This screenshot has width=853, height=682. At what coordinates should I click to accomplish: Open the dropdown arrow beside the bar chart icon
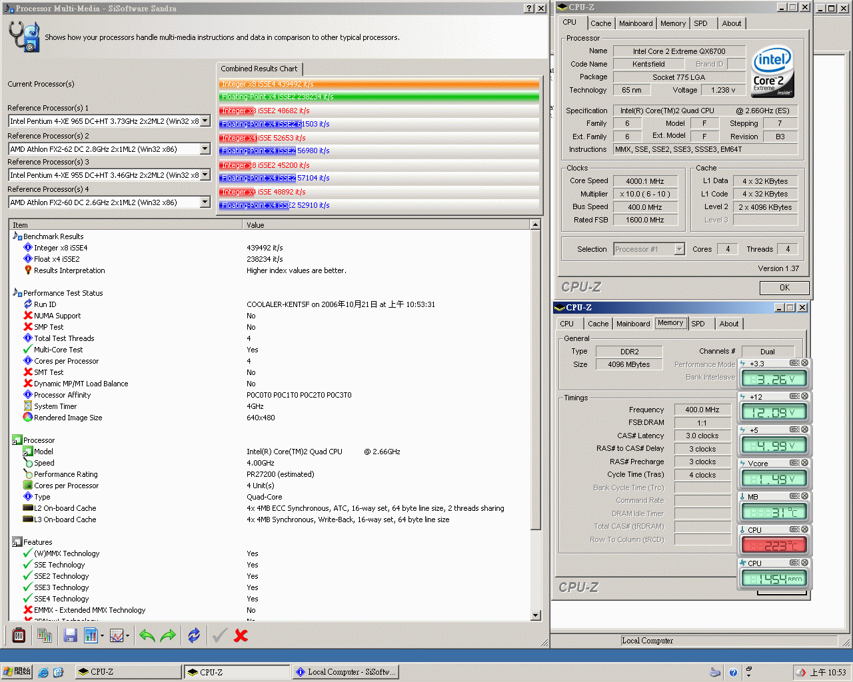[102, 636]
